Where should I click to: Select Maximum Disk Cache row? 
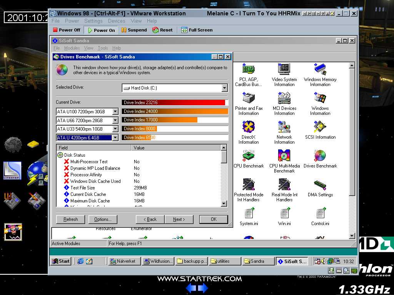tap(139, 201)
